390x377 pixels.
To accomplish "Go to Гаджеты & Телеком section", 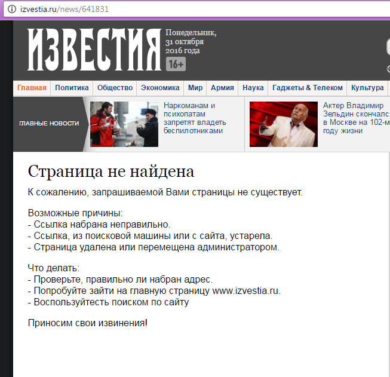I will point(308,88).
